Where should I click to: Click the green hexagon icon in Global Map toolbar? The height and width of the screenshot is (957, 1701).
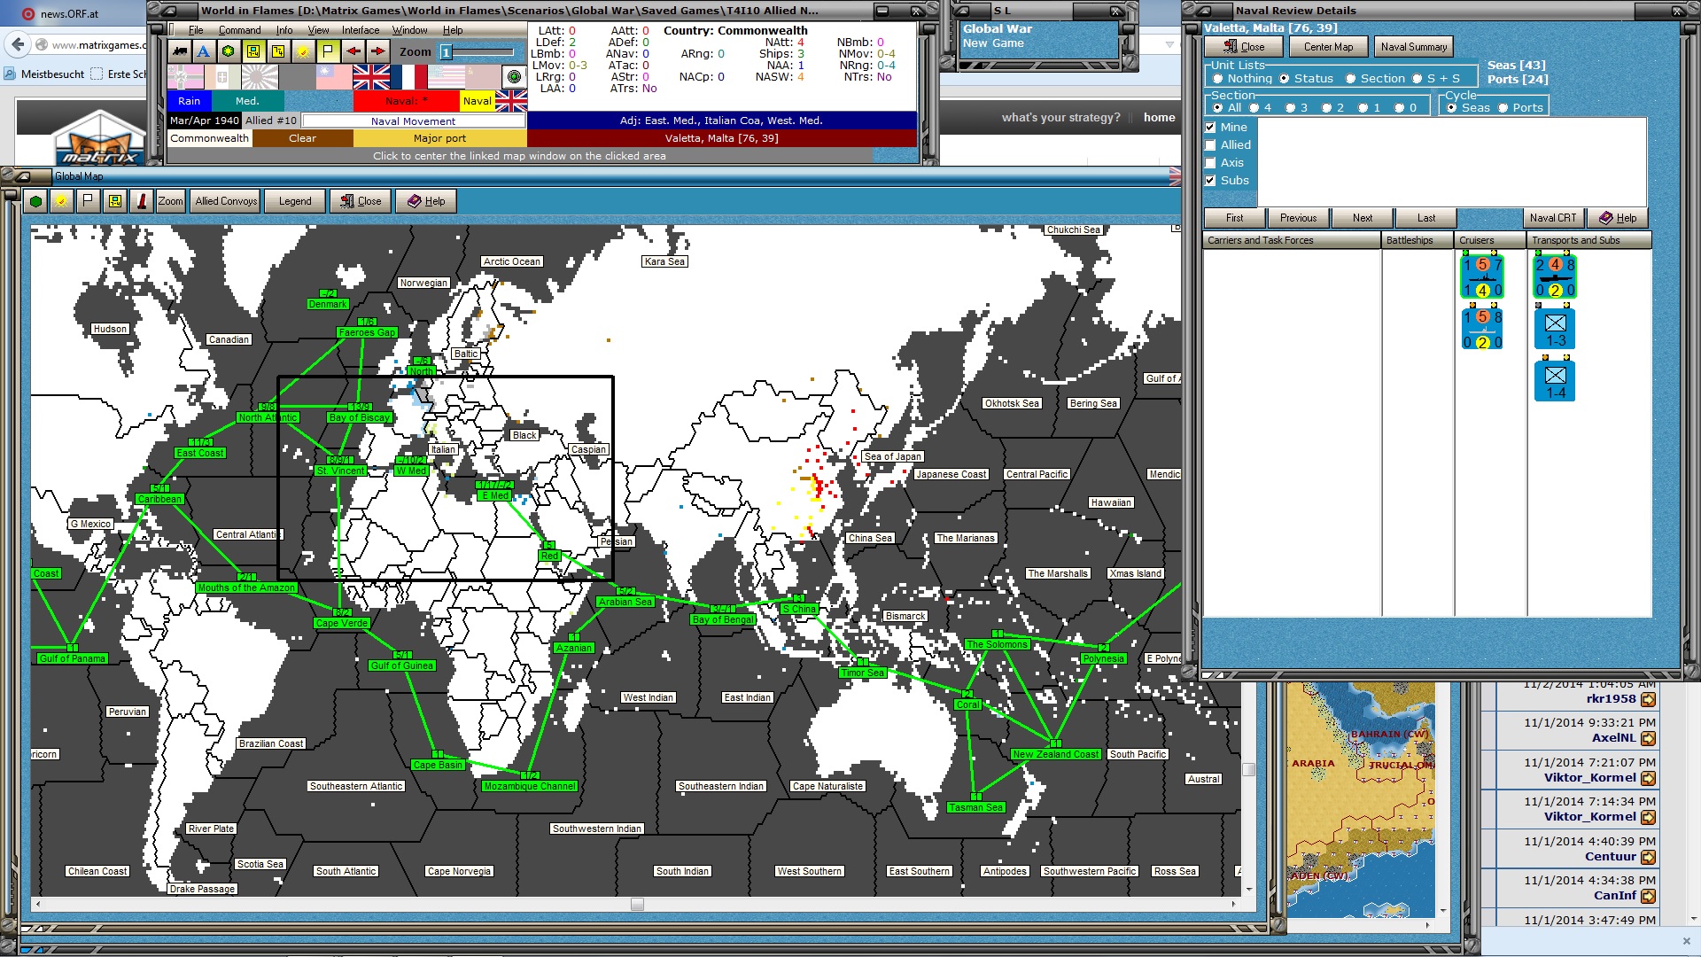pos(35,201)
